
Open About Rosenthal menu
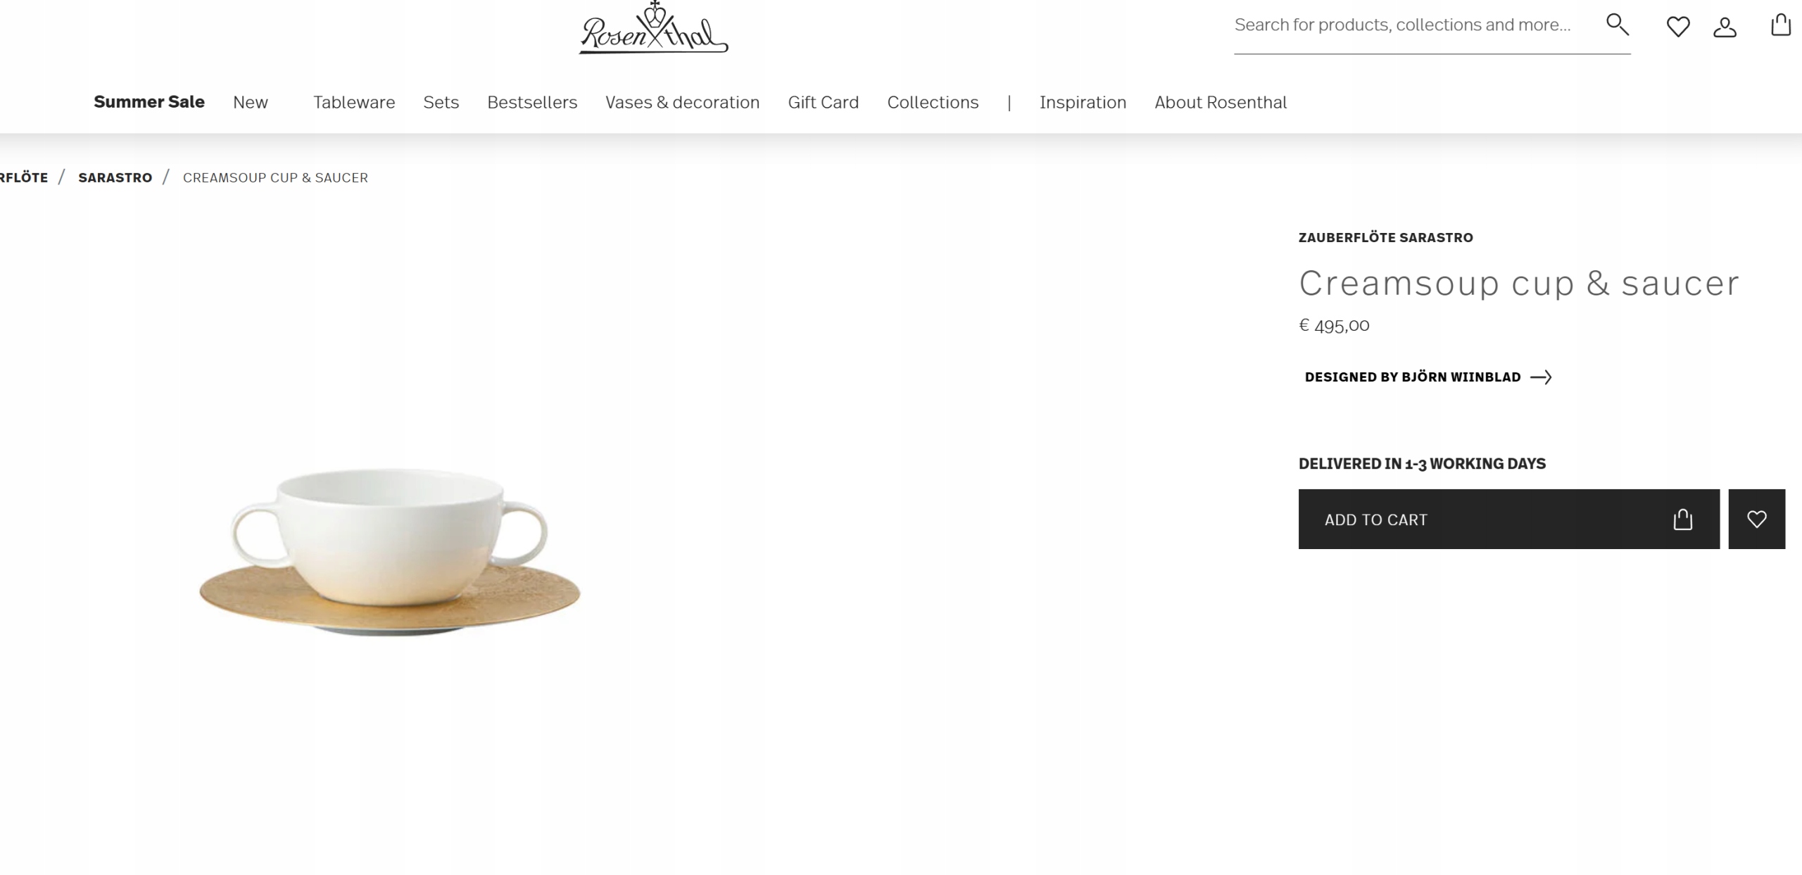pos(1221,102)
